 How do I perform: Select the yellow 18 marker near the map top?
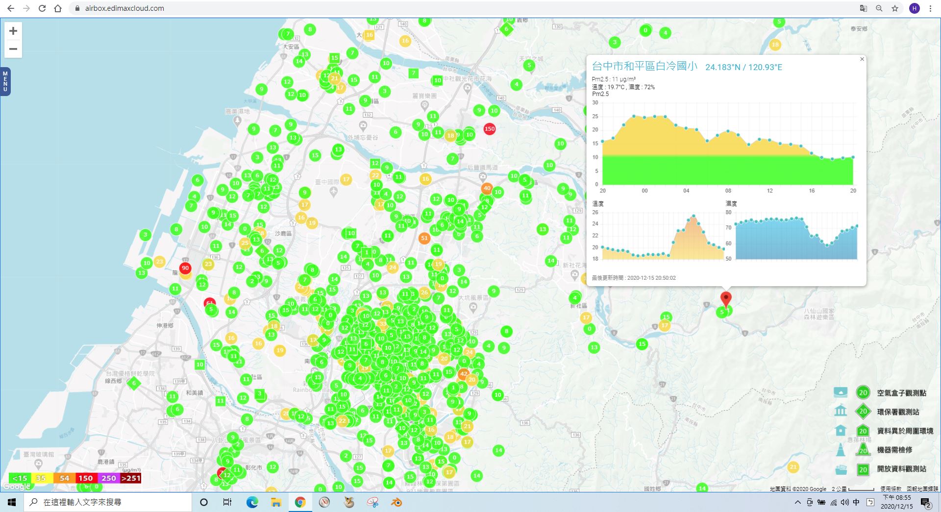click(775, 45)
